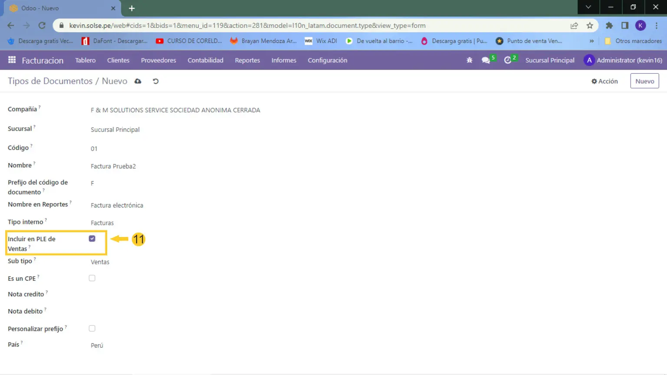Open CURSO DE CORELD... bookmark
The image size is (667, 375).
(x=189, y=41)
